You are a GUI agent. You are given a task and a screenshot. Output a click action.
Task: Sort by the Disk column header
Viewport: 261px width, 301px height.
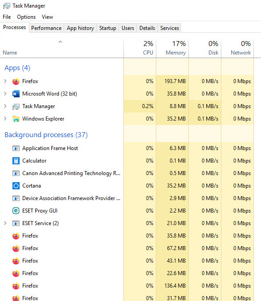(x=205, y=48)
